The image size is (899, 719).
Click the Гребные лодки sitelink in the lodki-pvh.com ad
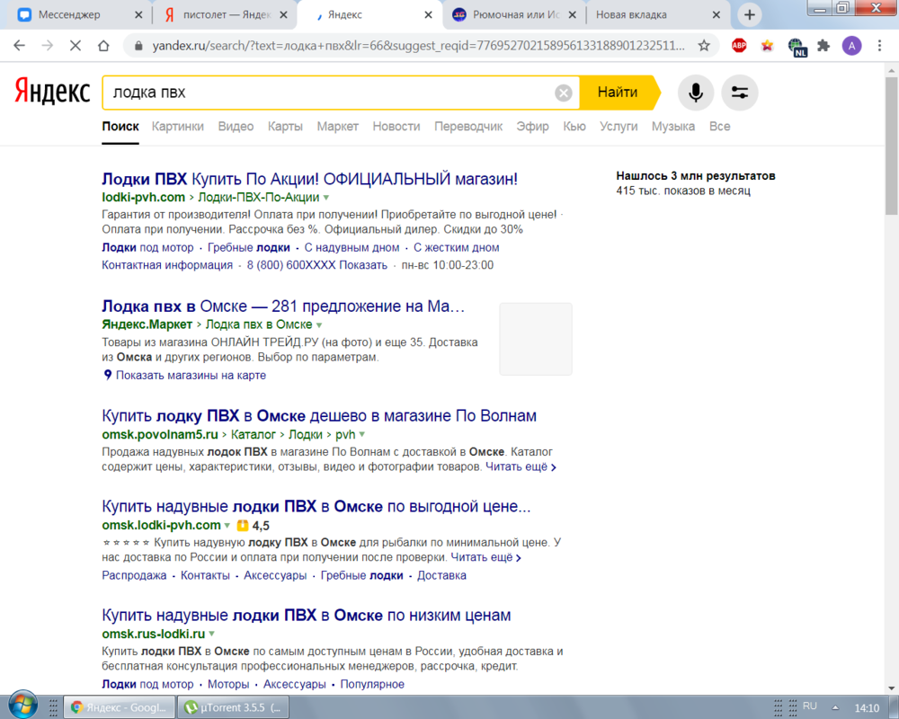pyautogui.click(x=249, y=248)
